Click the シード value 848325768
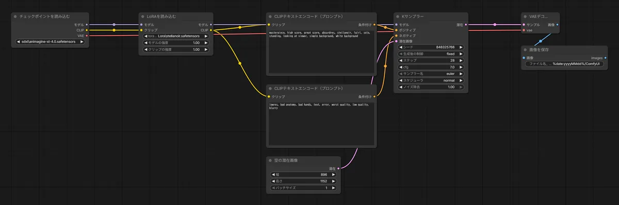Screen dimensions: 619x205 445,47
